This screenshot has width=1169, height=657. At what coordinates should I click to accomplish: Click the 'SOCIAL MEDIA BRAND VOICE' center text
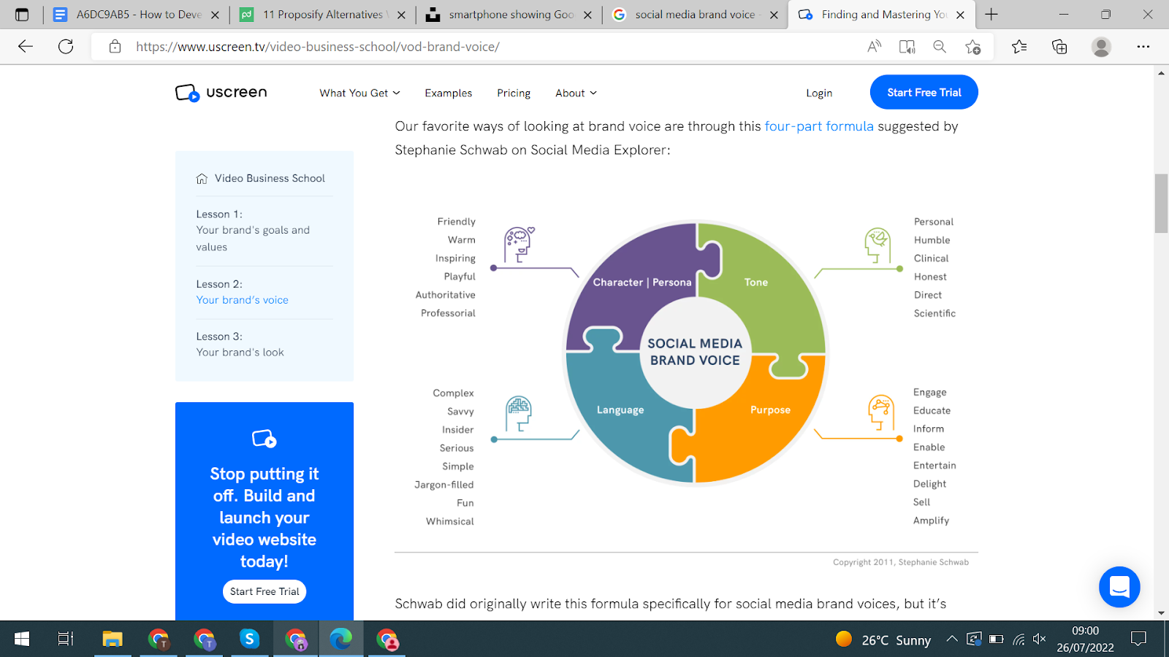695,352
